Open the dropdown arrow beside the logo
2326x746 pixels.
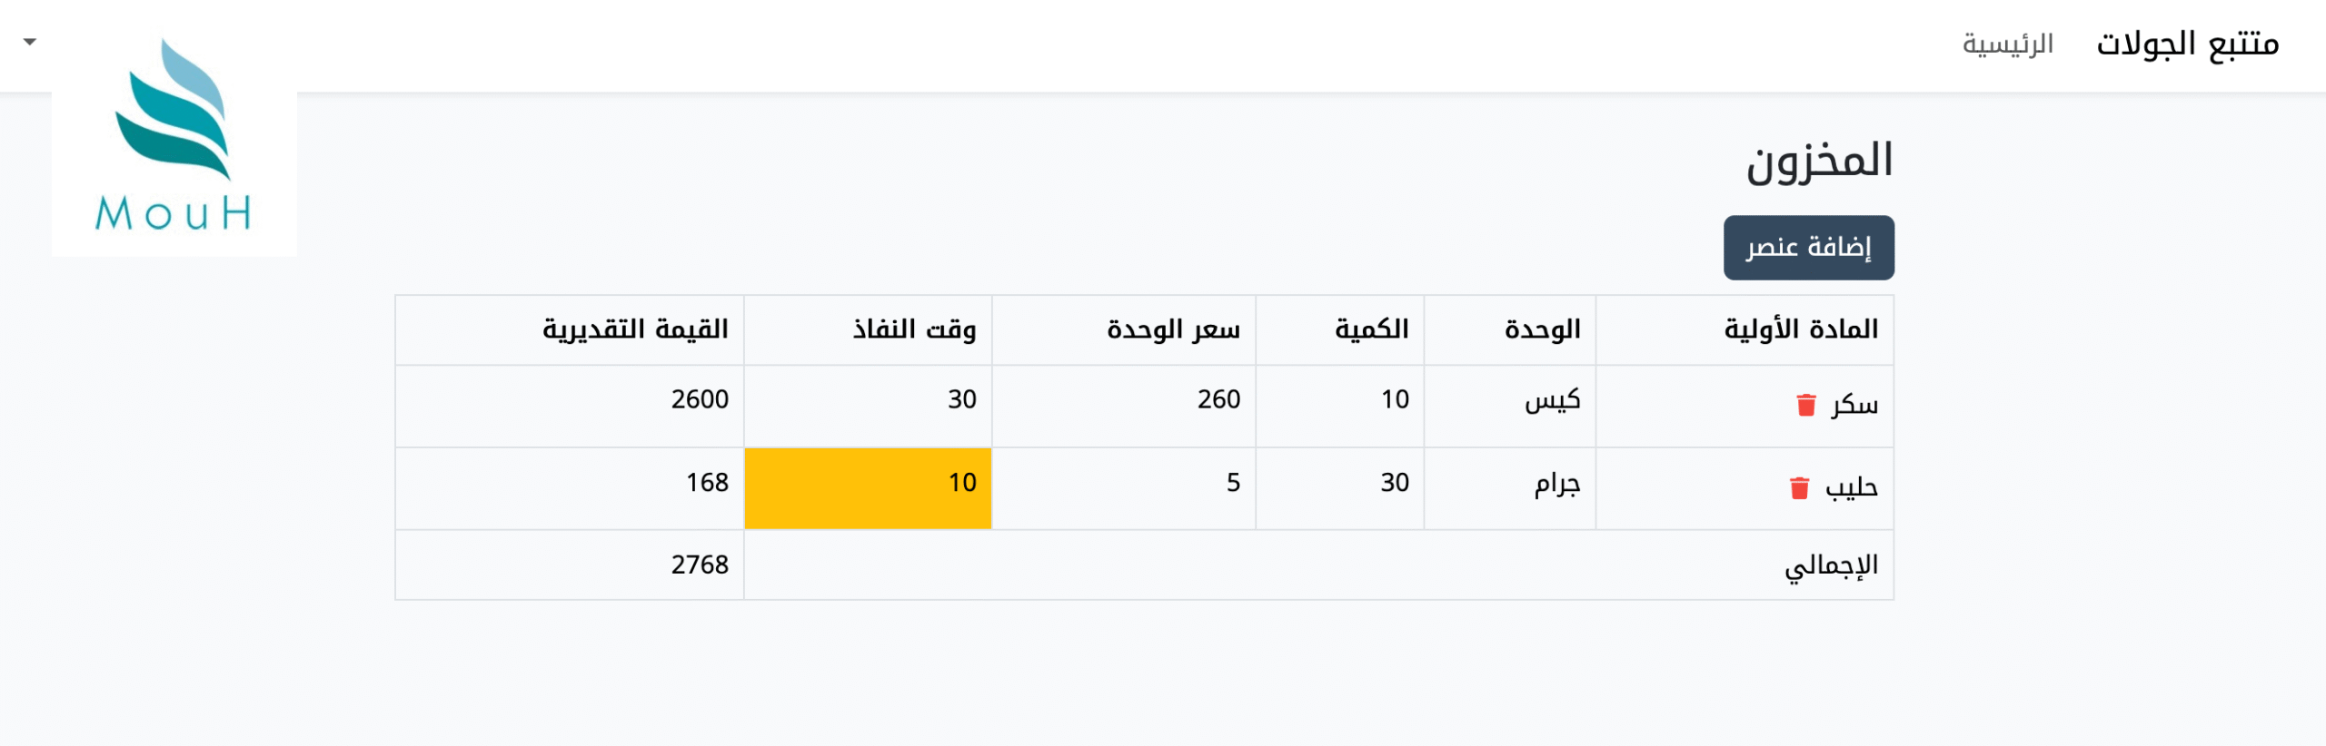pyautogui.click(x=30, y=42)
